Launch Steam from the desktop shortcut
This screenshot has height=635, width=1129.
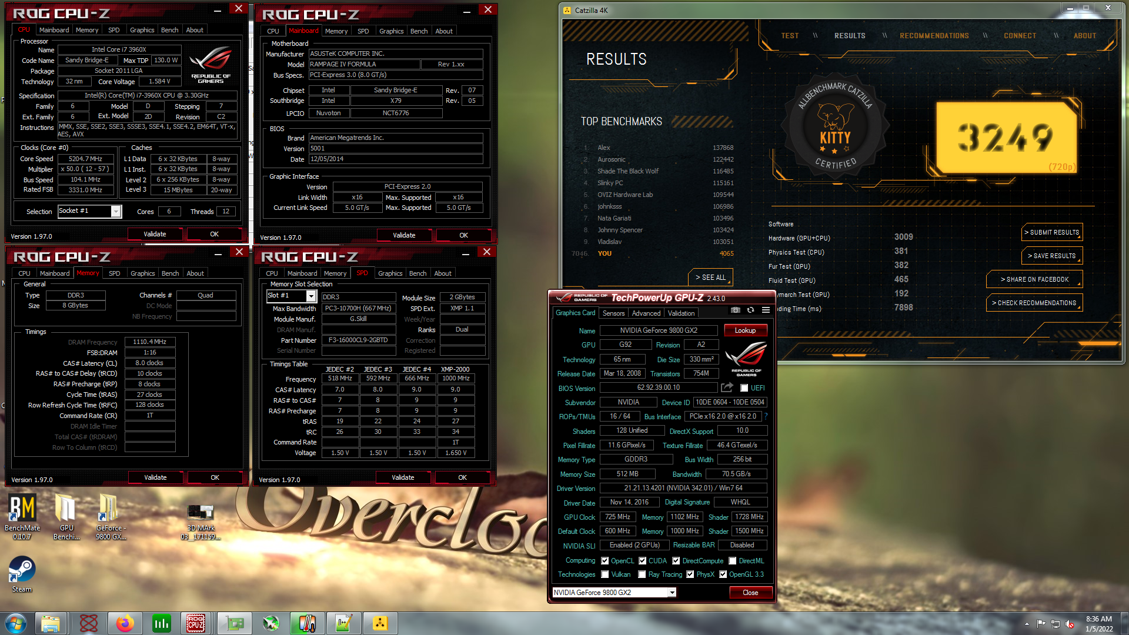[x=22, y=574]
